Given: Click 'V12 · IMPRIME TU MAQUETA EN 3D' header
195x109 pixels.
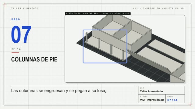Looking at the screenshot, I should (x=158, y=8).
